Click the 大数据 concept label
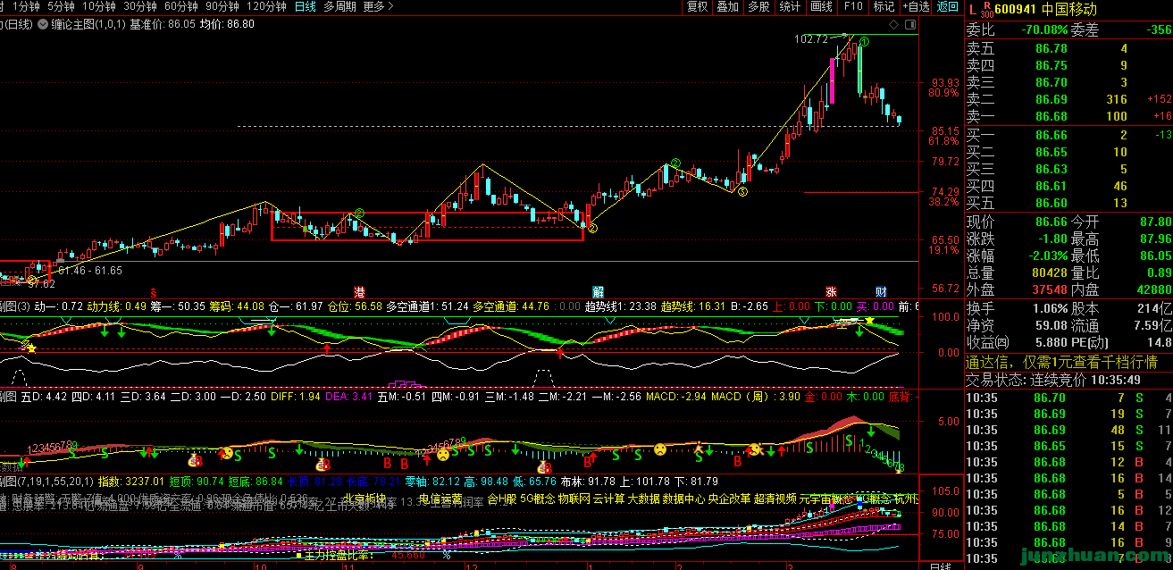The height and width of the screenshot is (570, 1173). point(643,499)
